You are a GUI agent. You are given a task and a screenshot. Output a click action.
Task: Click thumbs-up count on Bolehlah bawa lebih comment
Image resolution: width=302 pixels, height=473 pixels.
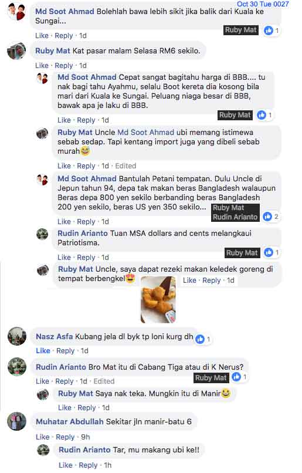click(277, 30)
